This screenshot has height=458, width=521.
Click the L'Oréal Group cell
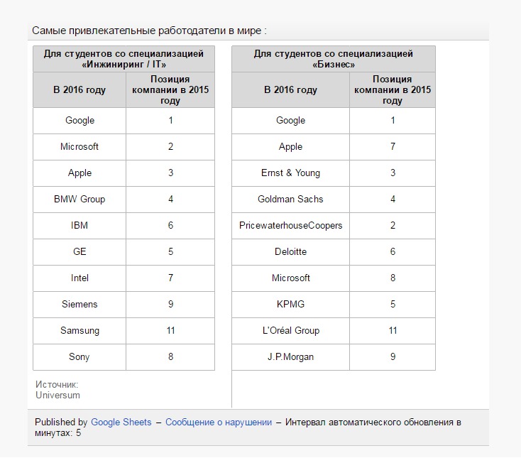pyautogui.click(x=291, y=331)
